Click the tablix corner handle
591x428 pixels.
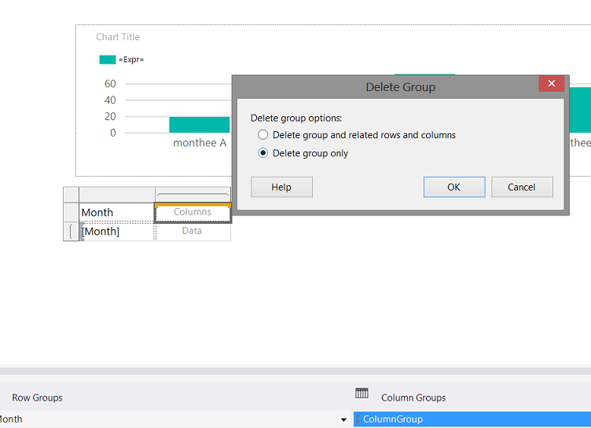tap(71, 195)
